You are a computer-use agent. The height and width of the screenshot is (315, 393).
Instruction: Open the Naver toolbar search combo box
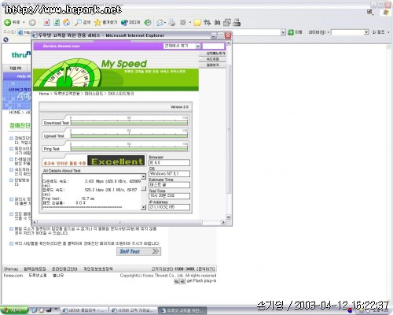click(350, 32)
